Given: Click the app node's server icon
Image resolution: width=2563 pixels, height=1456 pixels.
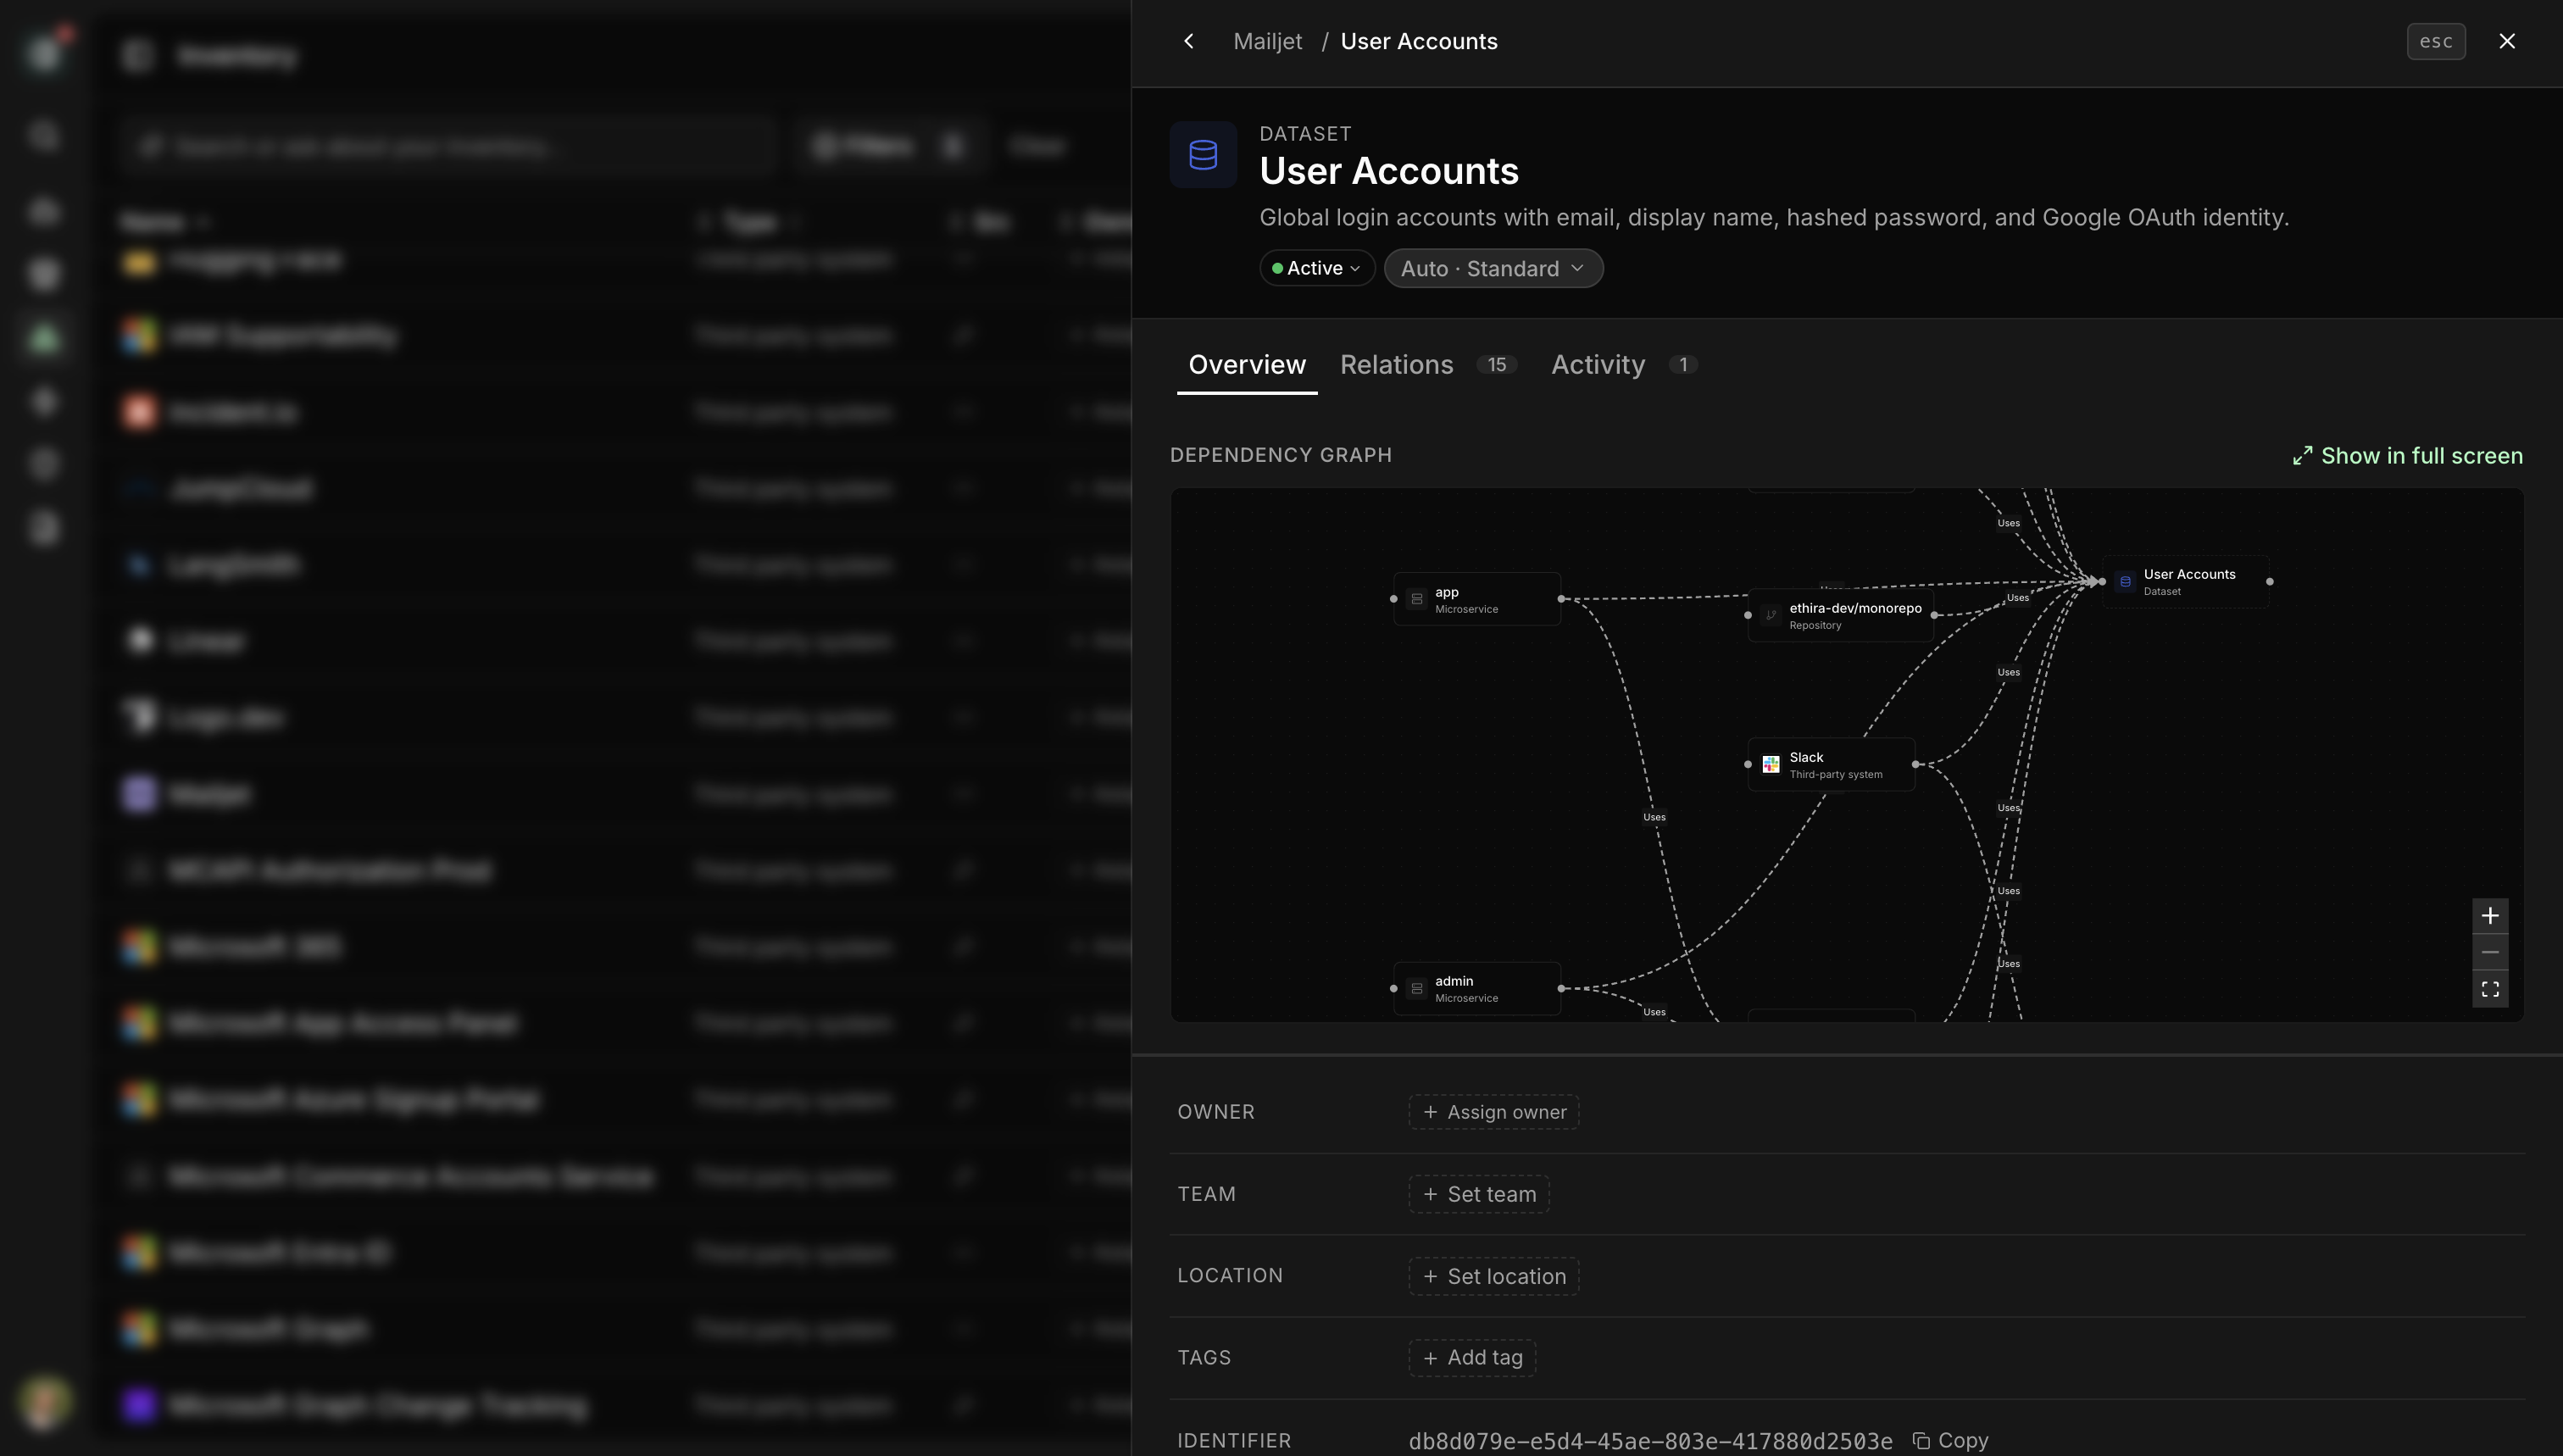Looking at the screenshot, I should [x=1416, y=599].
